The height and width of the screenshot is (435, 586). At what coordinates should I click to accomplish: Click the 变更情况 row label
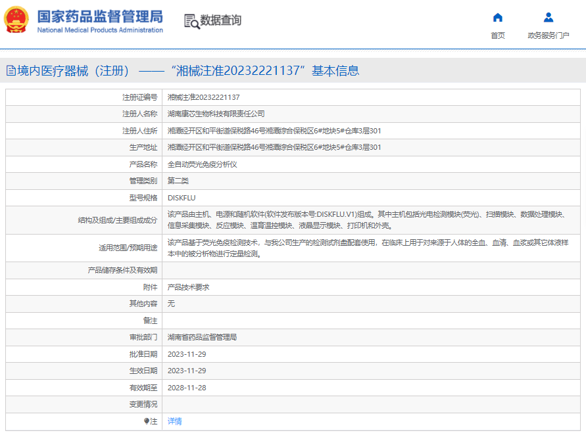pyautogui.click(x=143, y=404)
